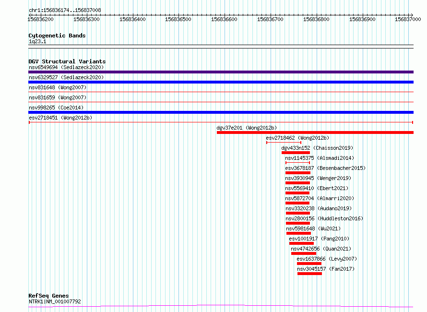The image size is (427, 312).
Task: Click the chr1:156836174..156837008 region label
Action: pos(65,11)
